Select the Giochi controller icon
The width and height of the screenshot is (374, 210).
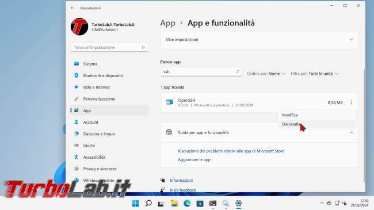point(77,146)
